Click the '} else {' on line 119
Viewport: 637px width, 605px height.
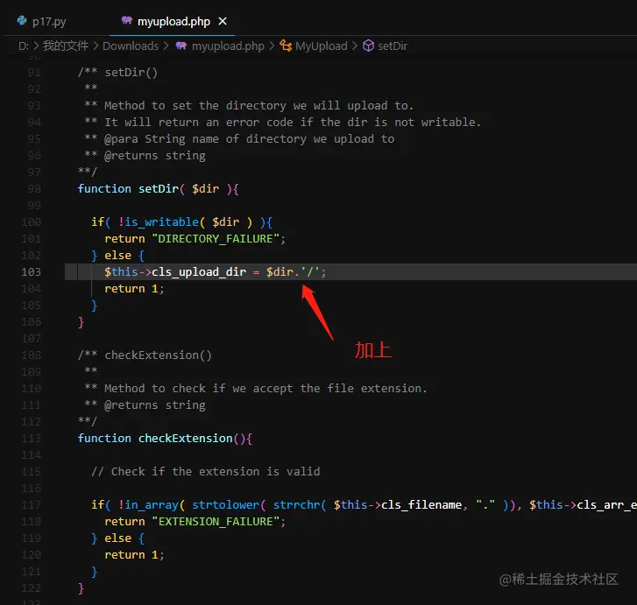pyautogui.click(x=117, y=538)
